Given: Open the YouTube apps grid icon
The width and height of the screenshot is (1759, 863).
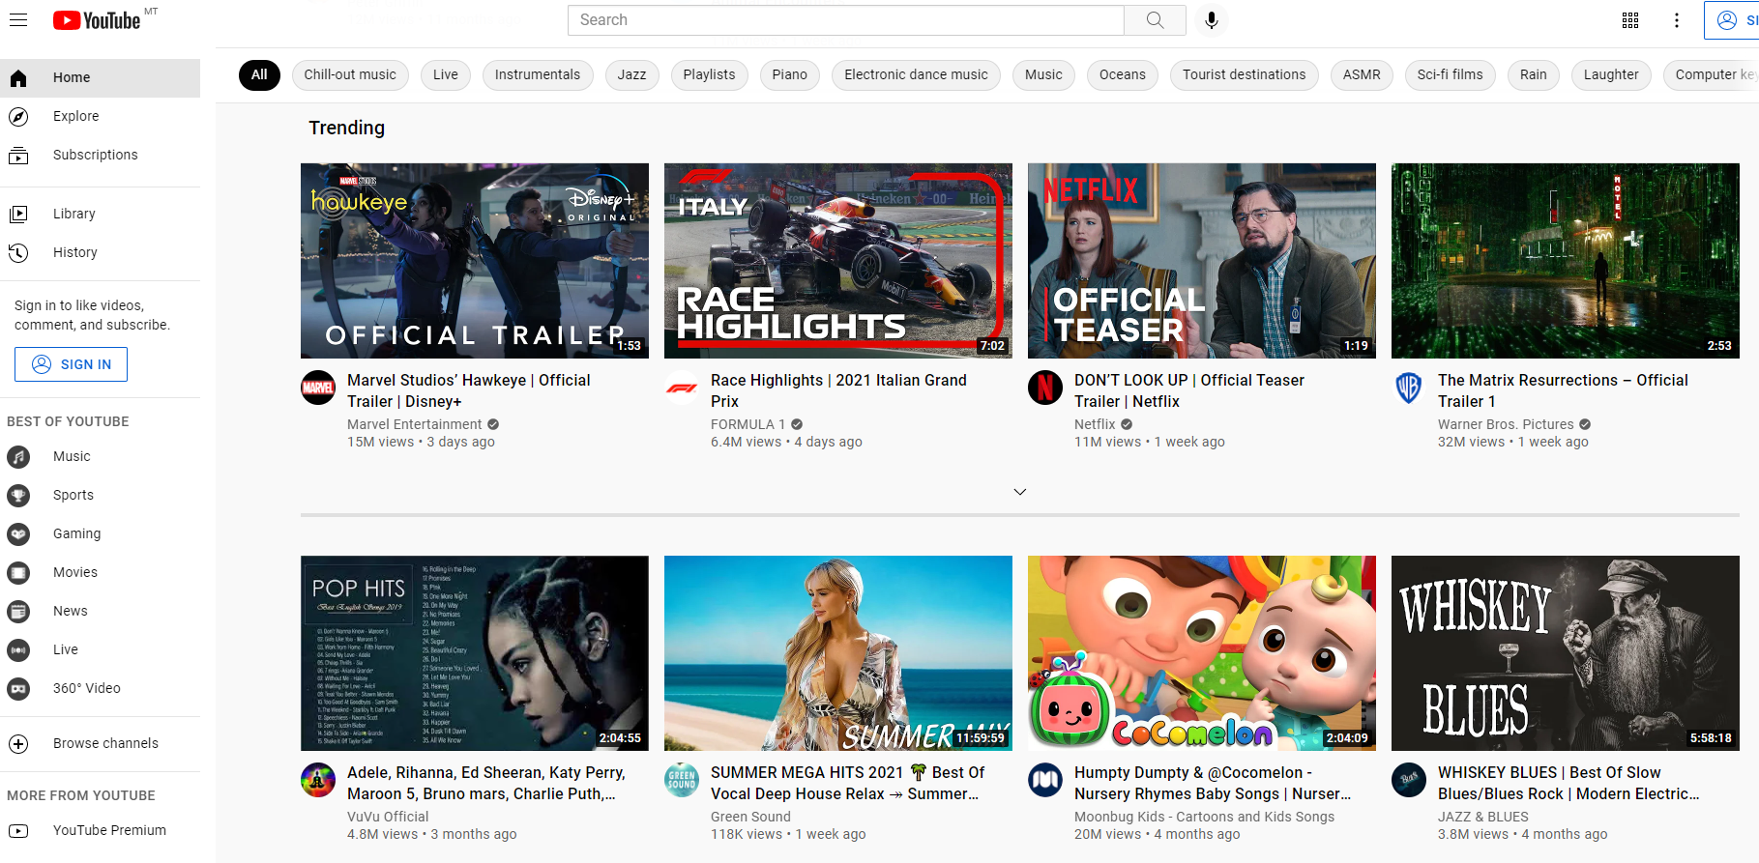Looking at the screenshot, I should [1630, 20].
